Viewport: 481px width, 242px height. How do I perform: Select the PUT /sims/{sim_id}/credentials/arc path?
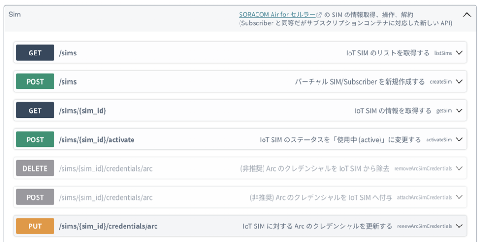click(108, 226)
